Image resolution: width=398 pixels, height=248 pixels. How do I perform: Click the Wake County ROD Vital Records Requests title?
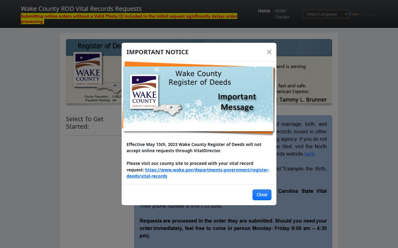(81, 9)
